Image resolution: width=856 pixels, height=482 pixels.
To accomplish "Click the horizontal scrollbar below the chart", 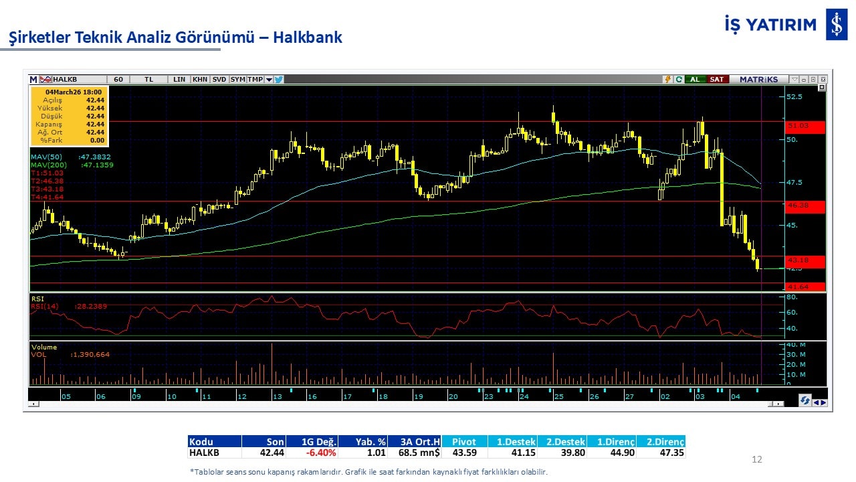I will click(401, 404).
